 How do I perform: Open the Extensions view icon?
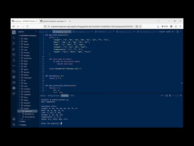[x=14, y=55]
